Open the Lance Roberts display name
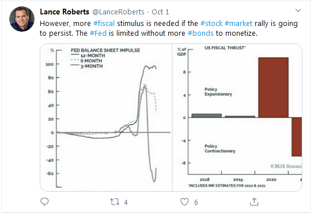This screenshot has height=213, width=311. 65,12
